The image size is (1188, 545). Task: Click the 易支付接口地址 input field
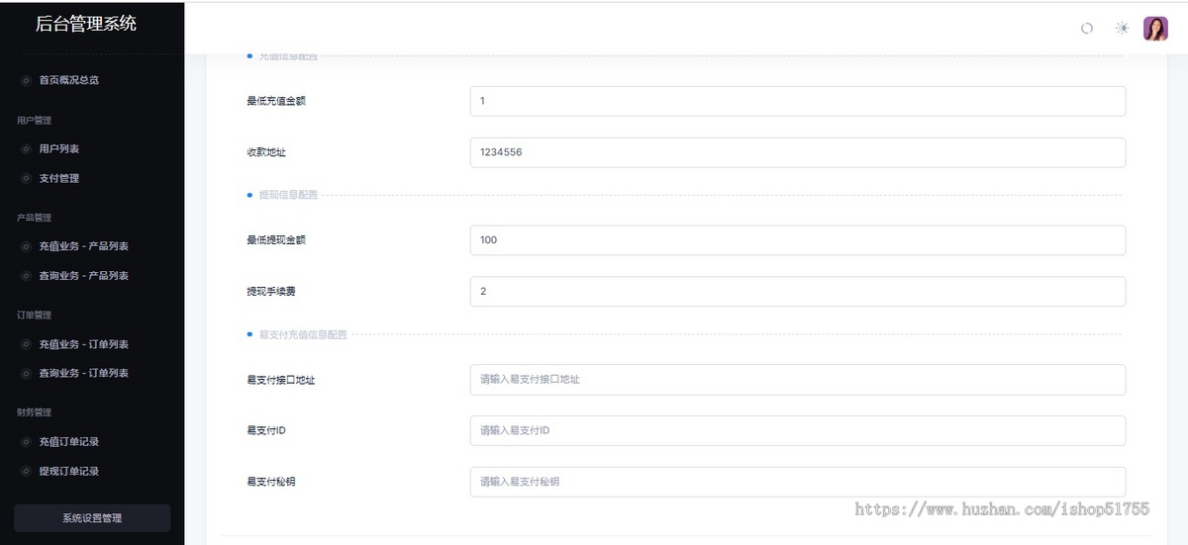(798, 380)
